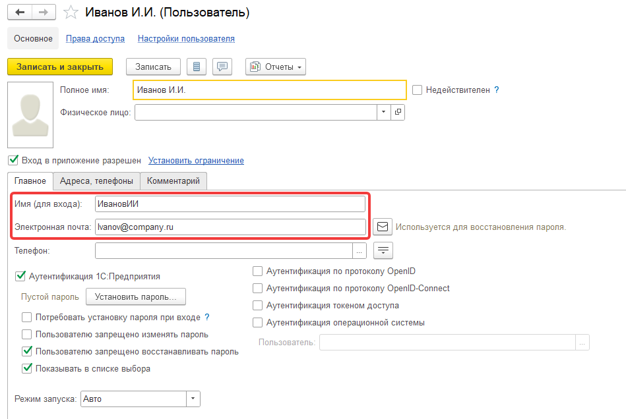This screenshot has height=419, width=626.
Task: Switch to the Основное section
Action: [33, 38]
